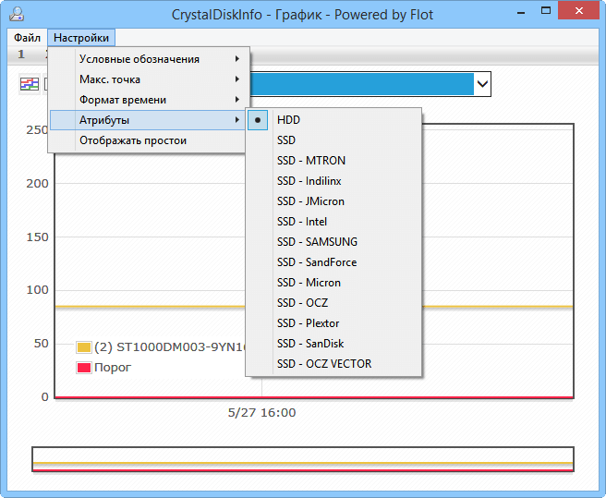The height and width of the screenshot is (498, 606).
Task: Click the 250 axis label
Action: pos(37,130)
